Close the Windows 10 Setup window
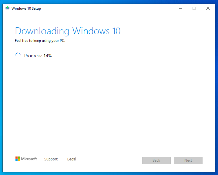Viewport: 218px width, 175px height. 208,8
